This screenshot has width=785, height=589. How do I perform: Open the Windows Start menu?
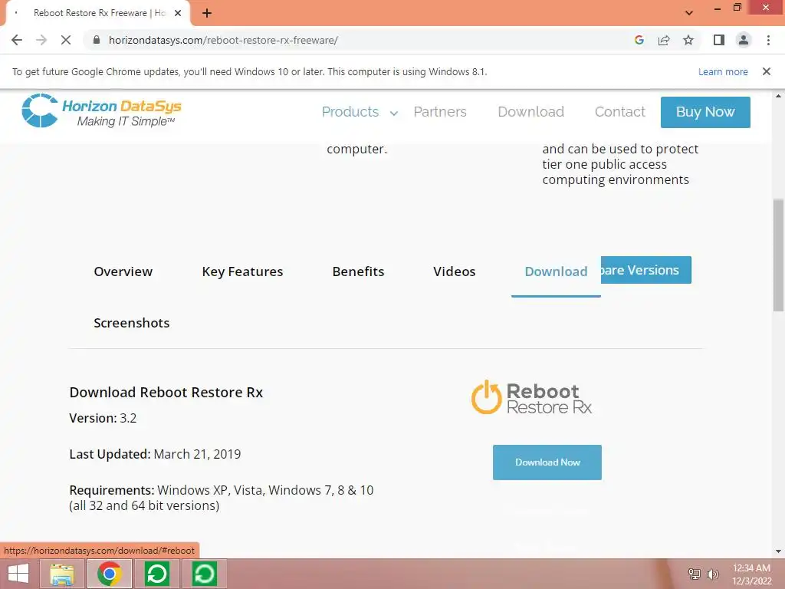click(18, 574)
